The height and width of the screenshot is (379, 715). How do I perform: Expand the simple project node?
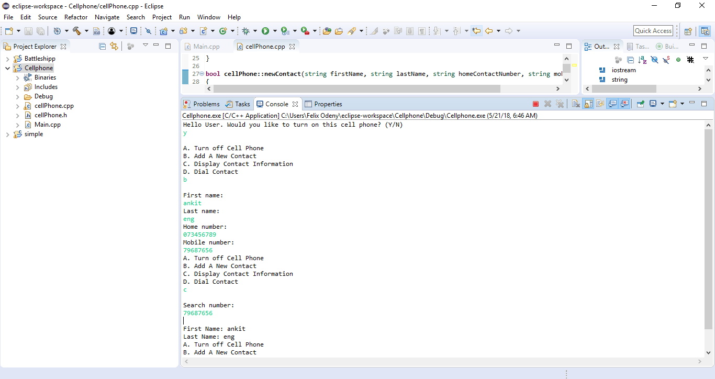tap(7, 134)
